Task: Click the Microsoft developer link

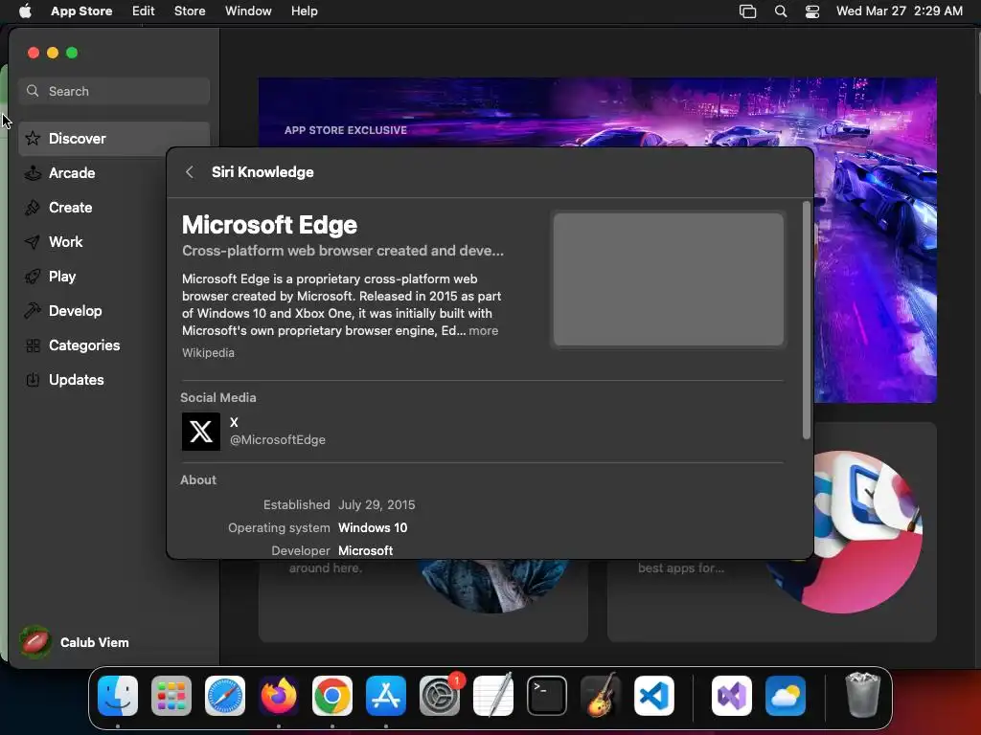Action: [x=365, y=550]
